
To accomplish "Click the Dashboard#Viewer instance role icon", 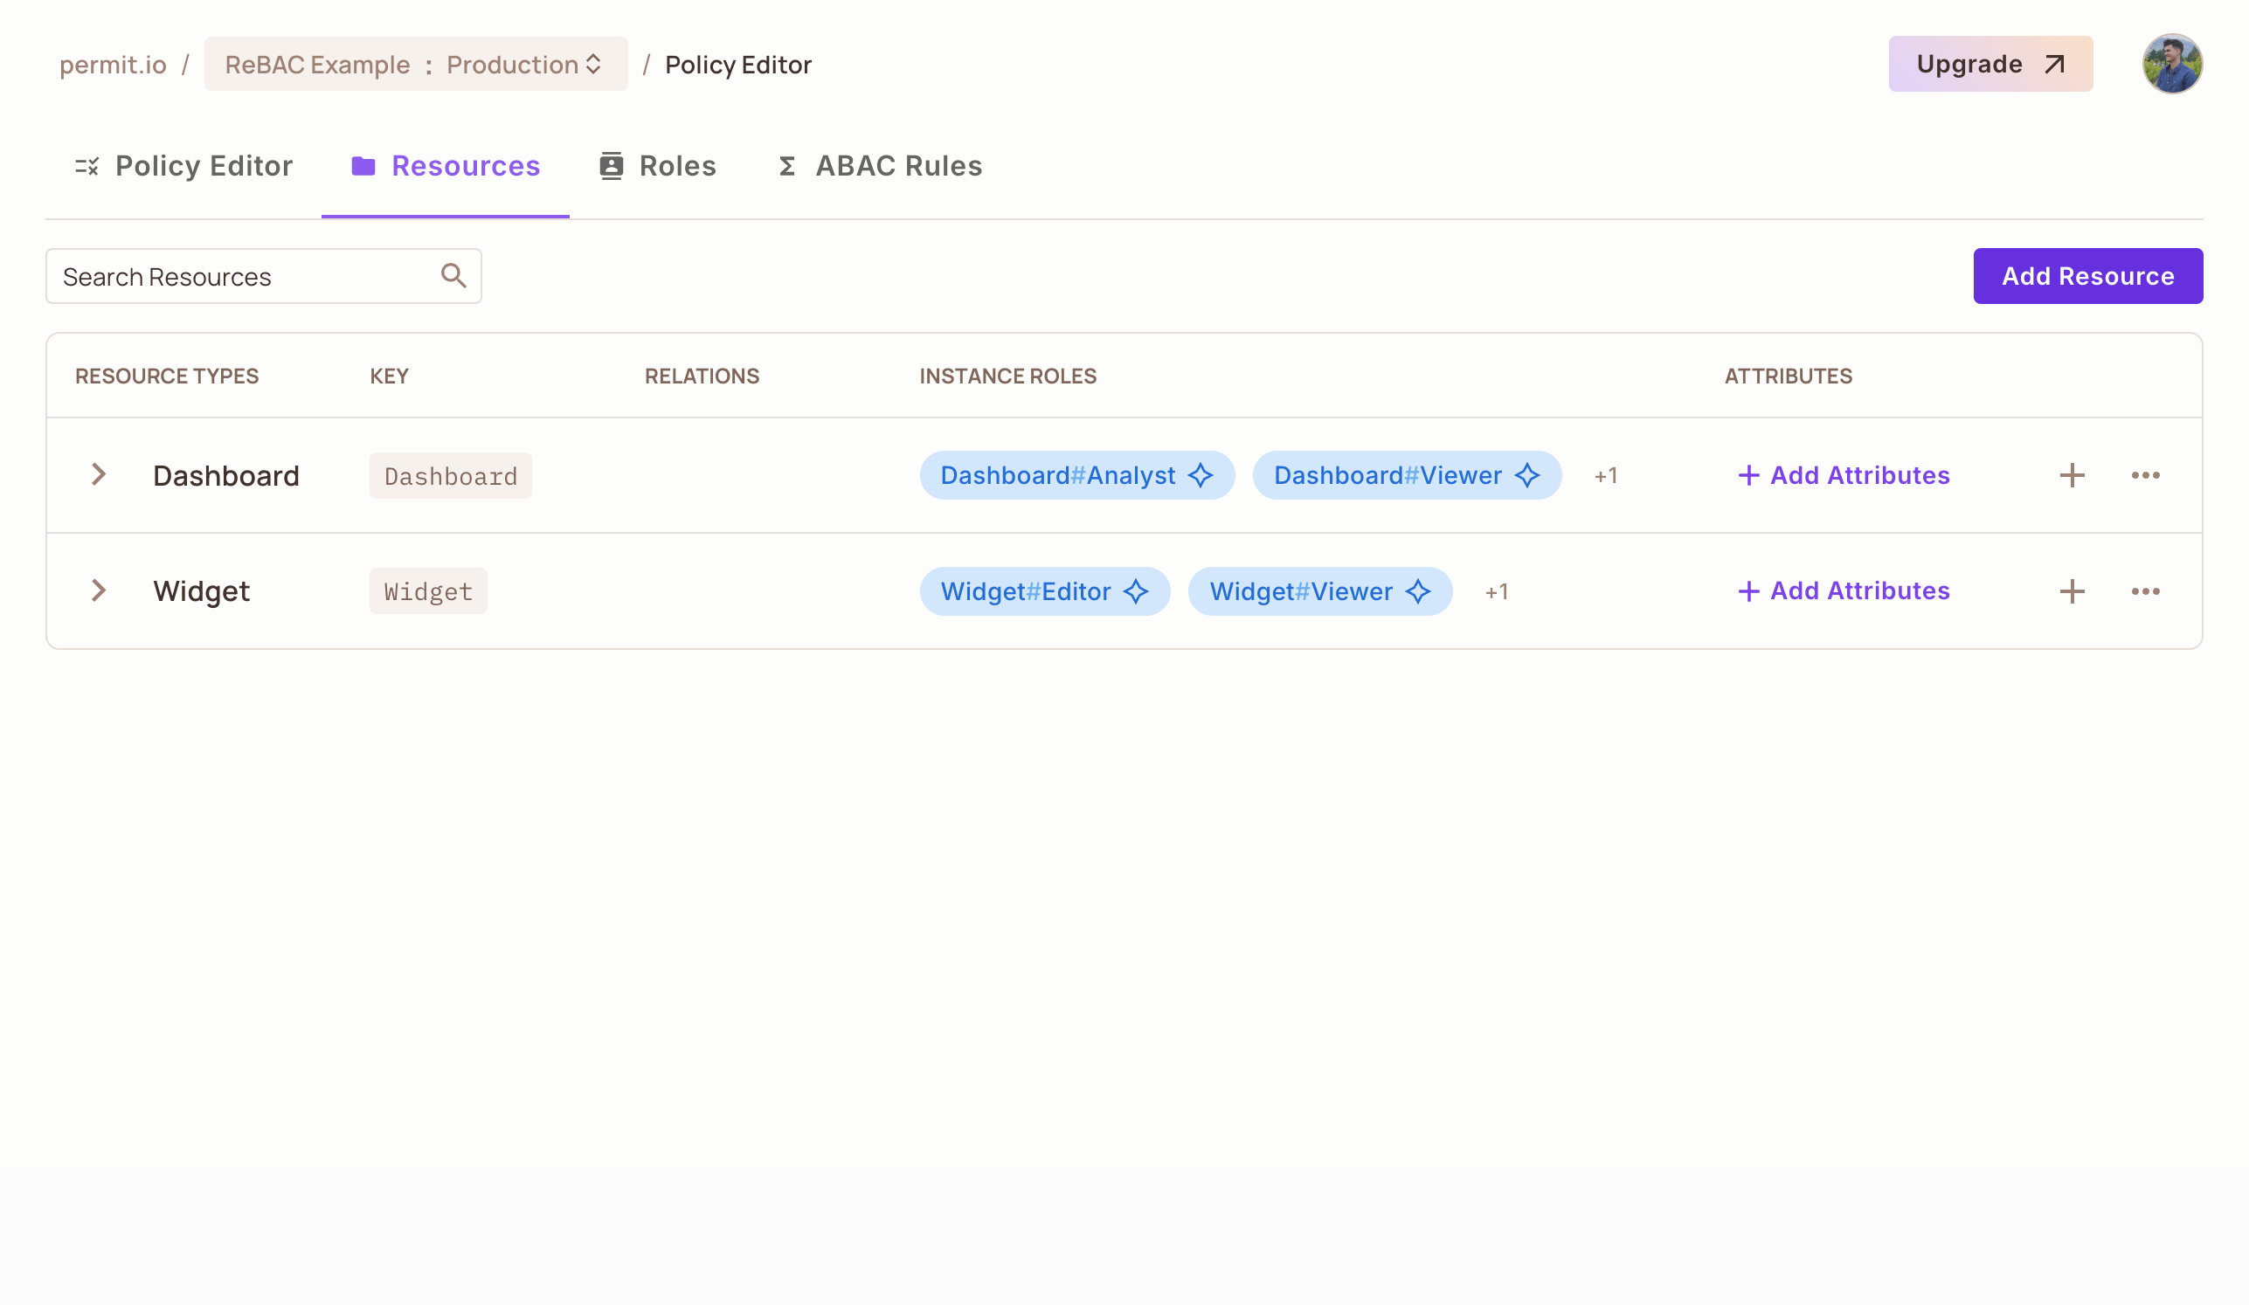I will 1528,475.
